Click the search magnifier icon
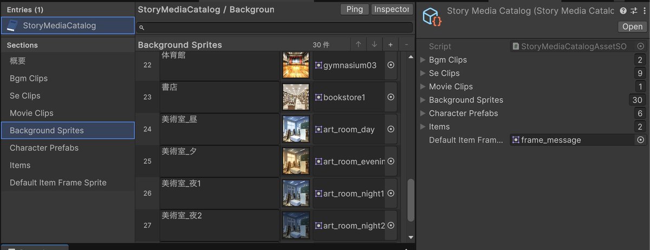The width and height of the screenshot is (650, 250). tap(142, 27)
